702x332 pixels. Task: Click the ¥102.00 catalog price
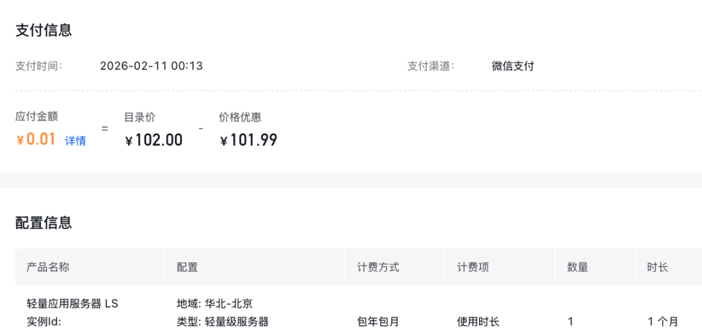(153, 140)
